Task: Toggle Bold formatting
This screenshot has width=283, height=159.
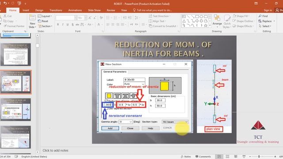Action: [58, 24]
